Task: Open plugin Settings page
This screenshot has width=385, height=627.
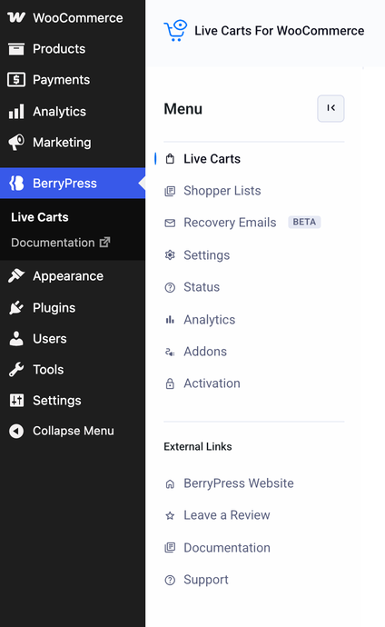Action: (x=206, y=255)
